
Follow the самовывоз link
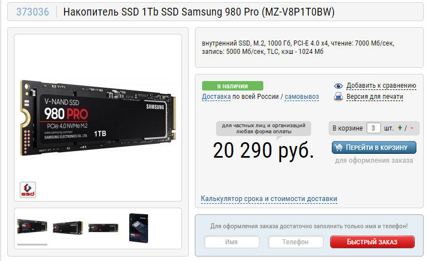pos(302,97)
